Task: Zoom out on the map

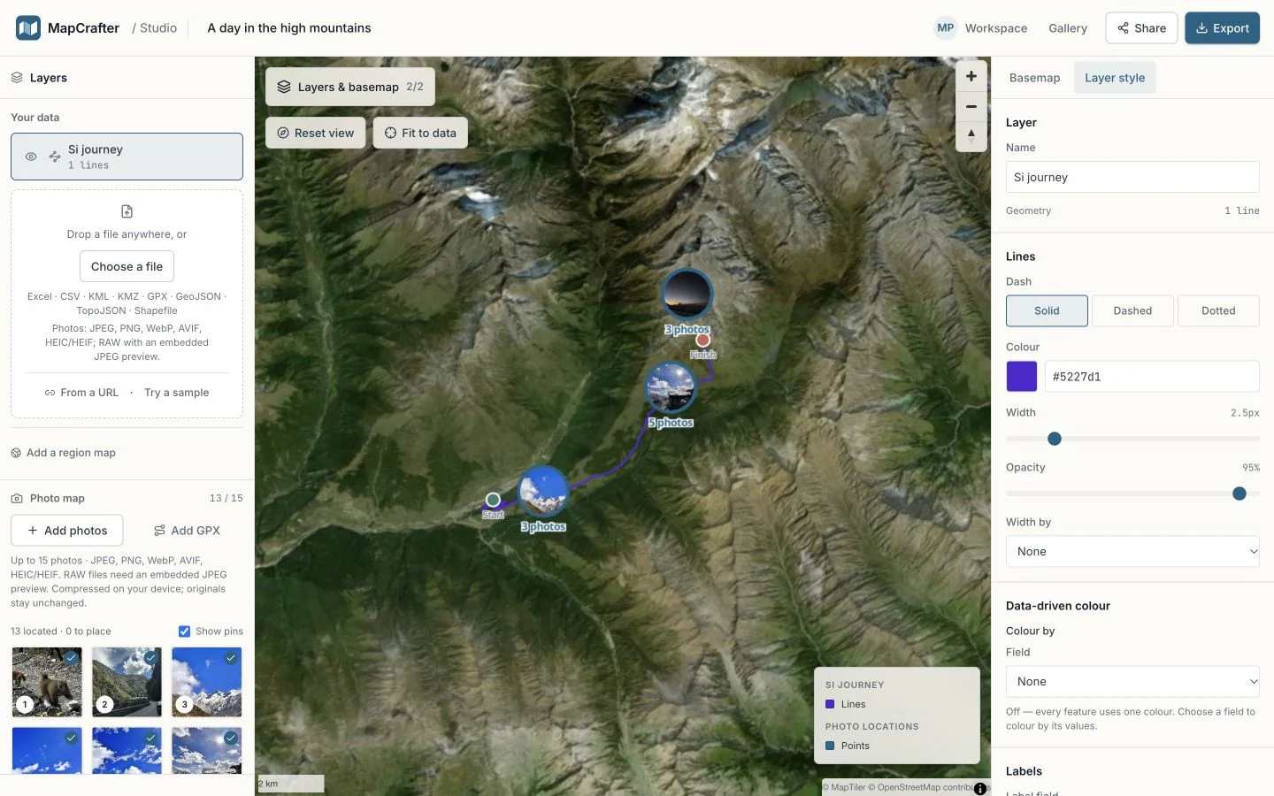Action: point(971,106)
